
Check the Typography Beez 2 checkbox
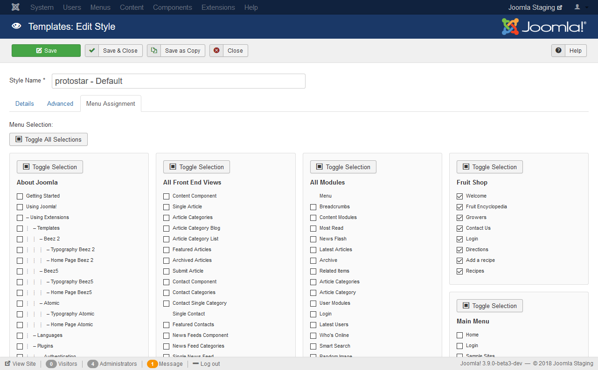20,250
